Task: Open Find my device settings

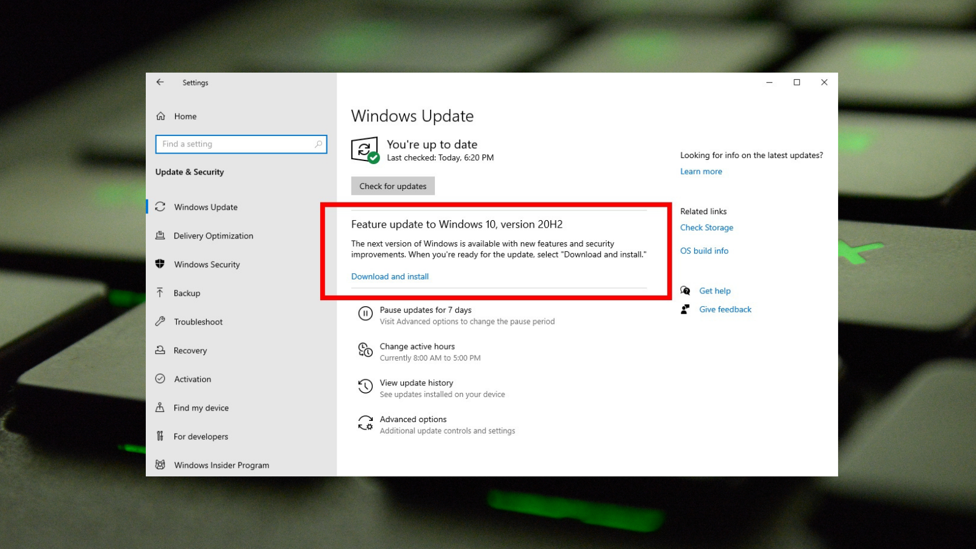Action: click(x=201, y=407)
